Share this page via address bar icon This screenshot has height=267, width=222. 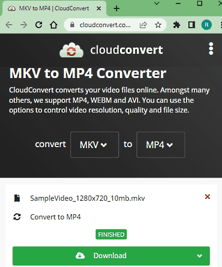(143, 25)
